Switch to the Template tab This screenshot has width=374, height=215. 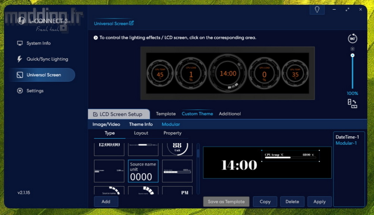pyautogui.click(x=166, y=114)
